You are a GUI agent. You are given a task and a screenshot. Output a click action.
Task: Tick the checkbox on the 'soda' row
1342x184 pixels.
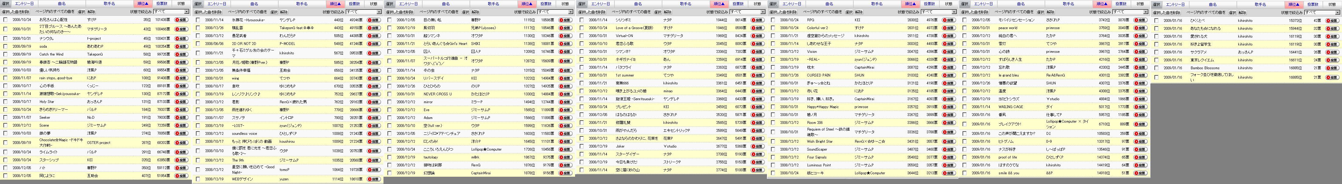pyautogui.click(x=5, y=47)
